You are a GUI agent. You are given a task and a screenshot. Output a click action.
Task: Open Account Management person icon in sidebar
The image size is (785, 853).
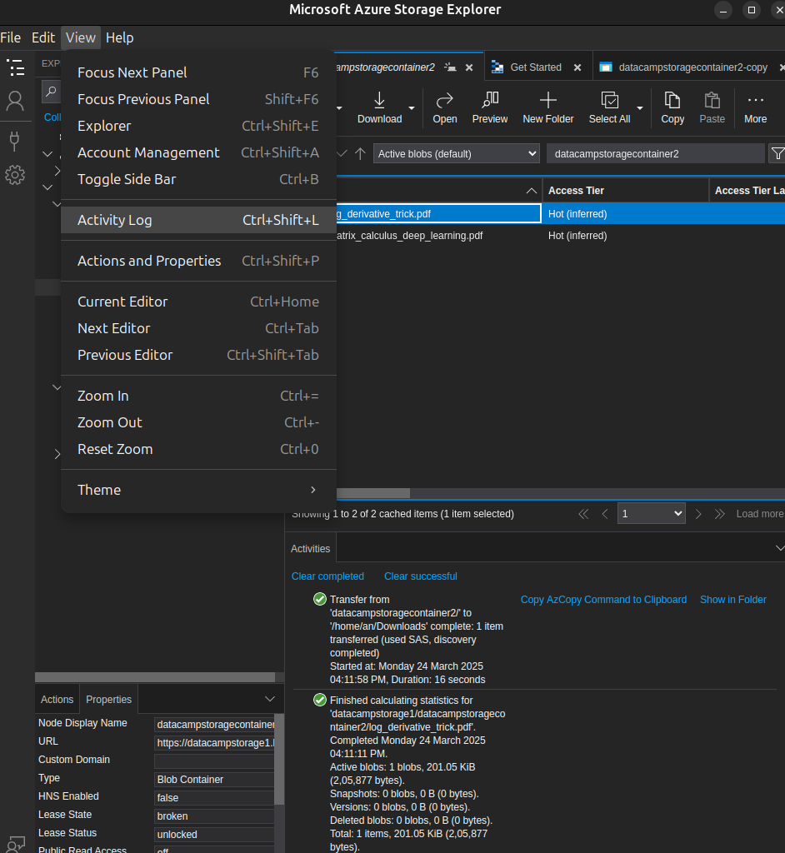coord(15,102)
